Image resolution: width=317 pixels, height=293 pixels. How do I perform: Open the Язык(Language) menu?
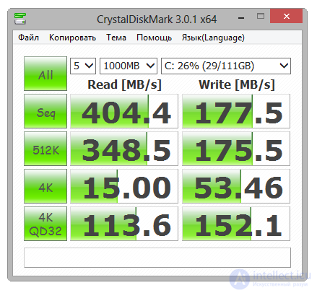coord(213,38)
